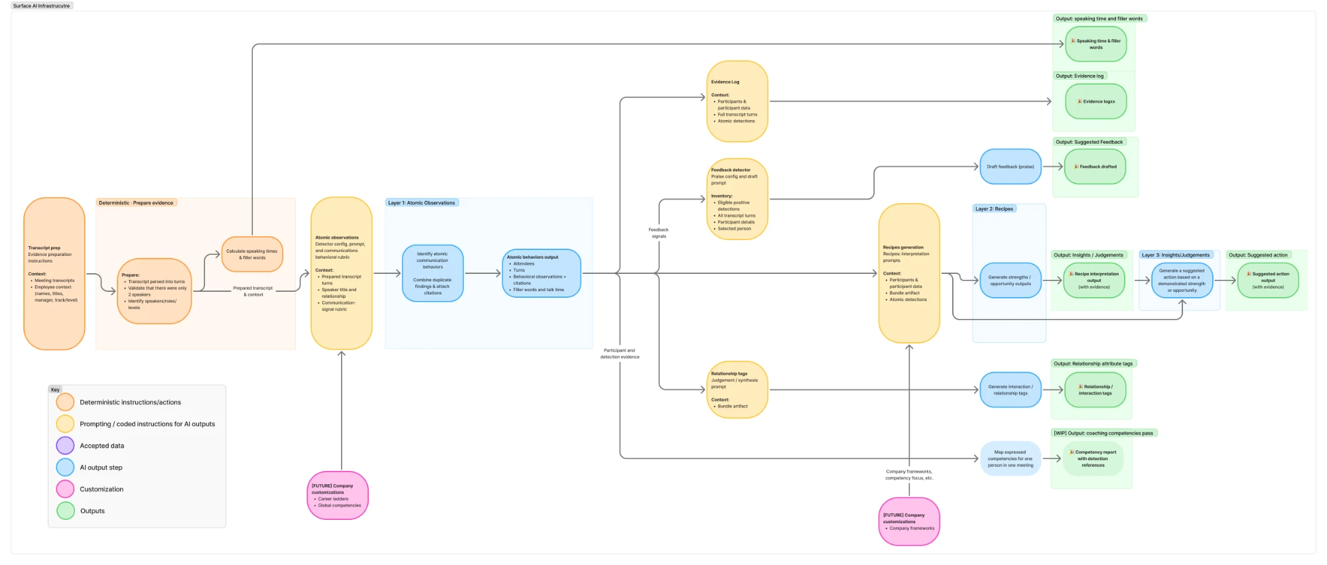This screenshot has height=565, width=1327.
Task: Select the yellow Prompting legend circle
Action: (65, 424)
